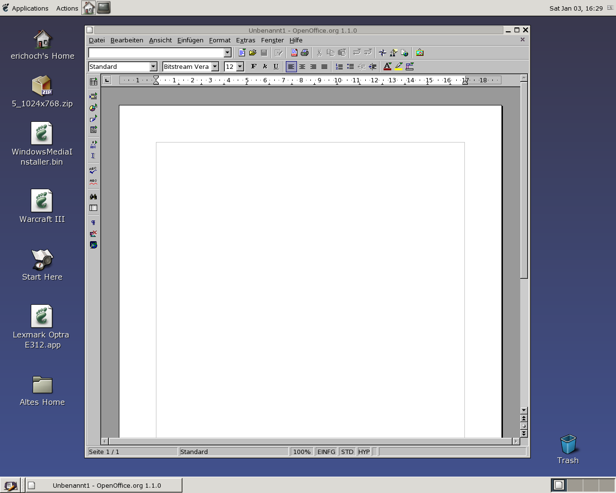
Task: Open the Einfügen menu
Action: pyautogui.click(x=190, y=40)
